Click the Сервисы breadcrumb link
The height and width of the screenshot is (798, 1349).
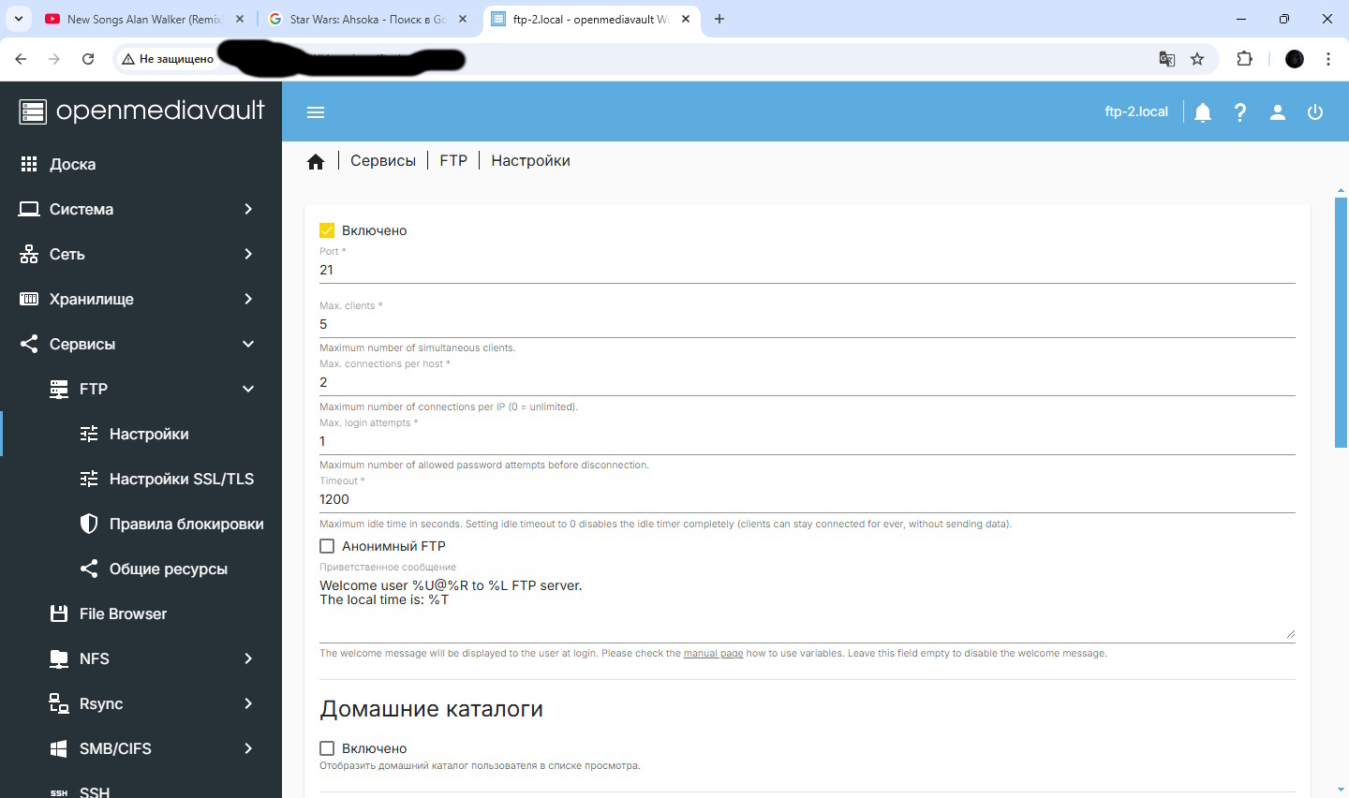[x=382, y=161]
